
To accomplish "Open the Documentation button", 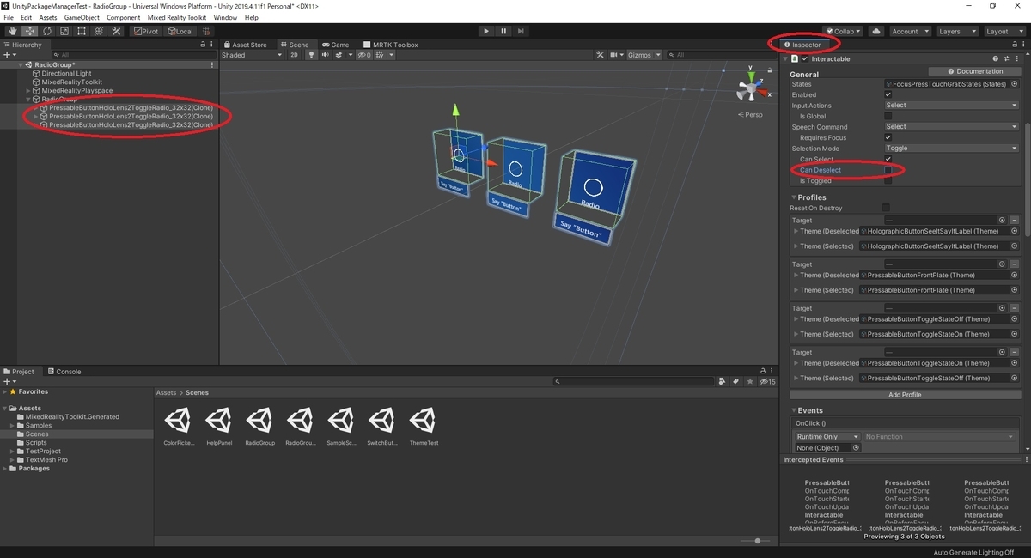I will pos(974,71).
